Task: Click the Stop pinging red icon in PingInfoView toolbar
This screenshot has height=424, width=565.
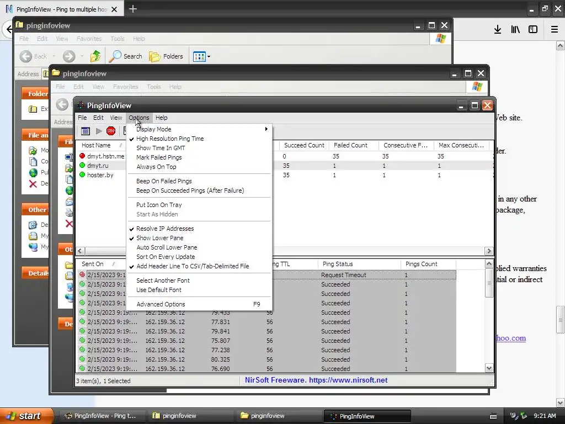Action: [x=110, y=131]
